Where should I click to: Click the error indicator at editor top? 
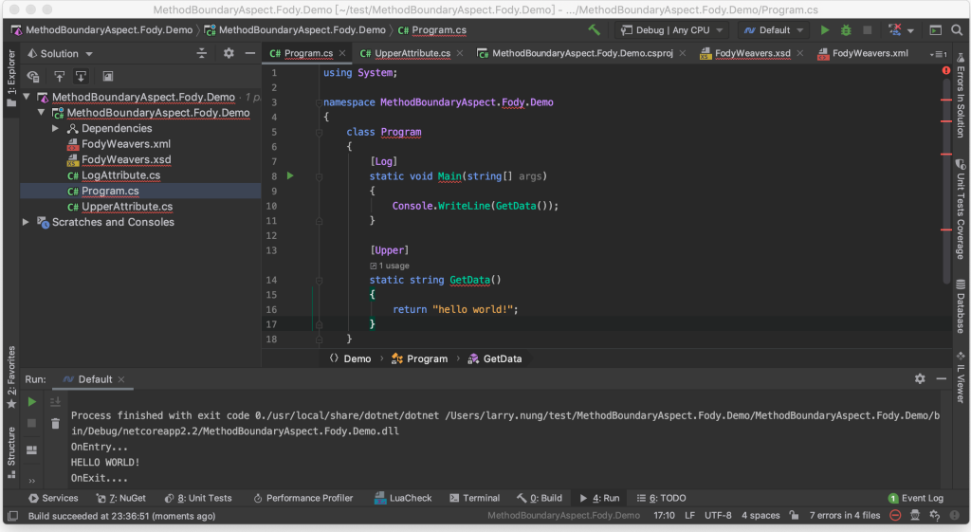pos(946,70)
